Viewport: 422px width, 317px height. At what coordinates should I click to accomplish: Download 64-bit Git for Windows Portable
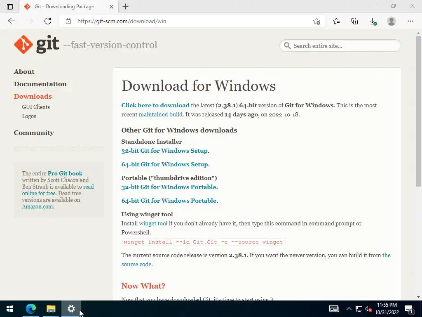pos(169,201)
